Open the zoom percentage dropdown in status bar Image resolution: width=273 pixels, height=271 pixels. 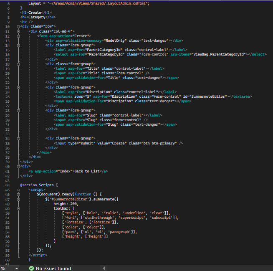pos(17,268)
